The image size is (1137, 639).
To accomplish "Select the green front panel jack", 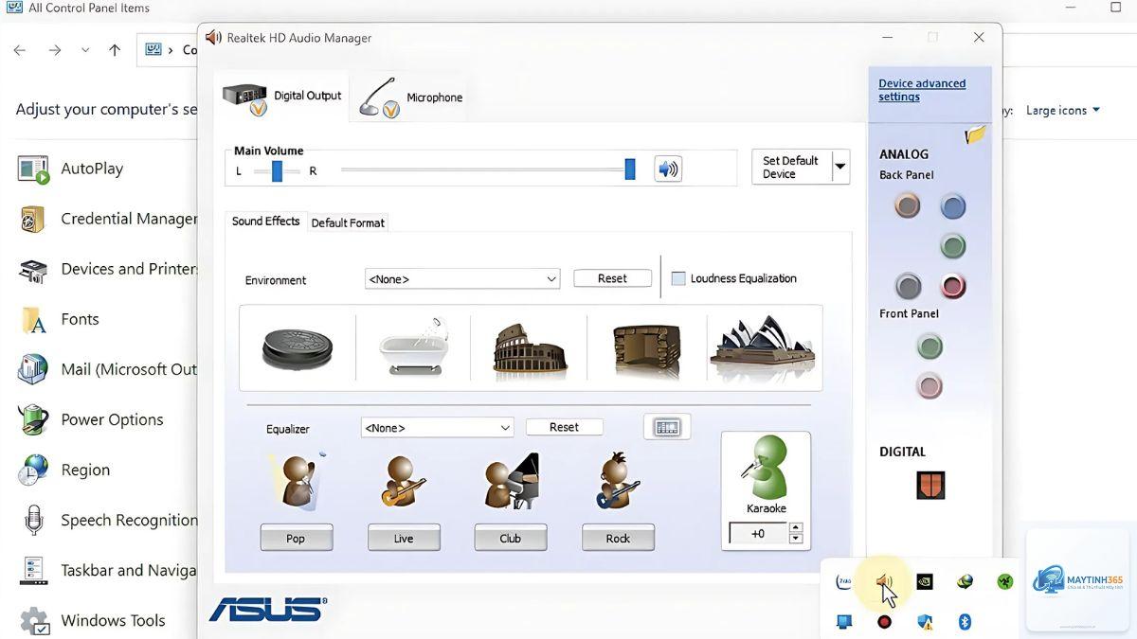I will click(x=929, y=346).
